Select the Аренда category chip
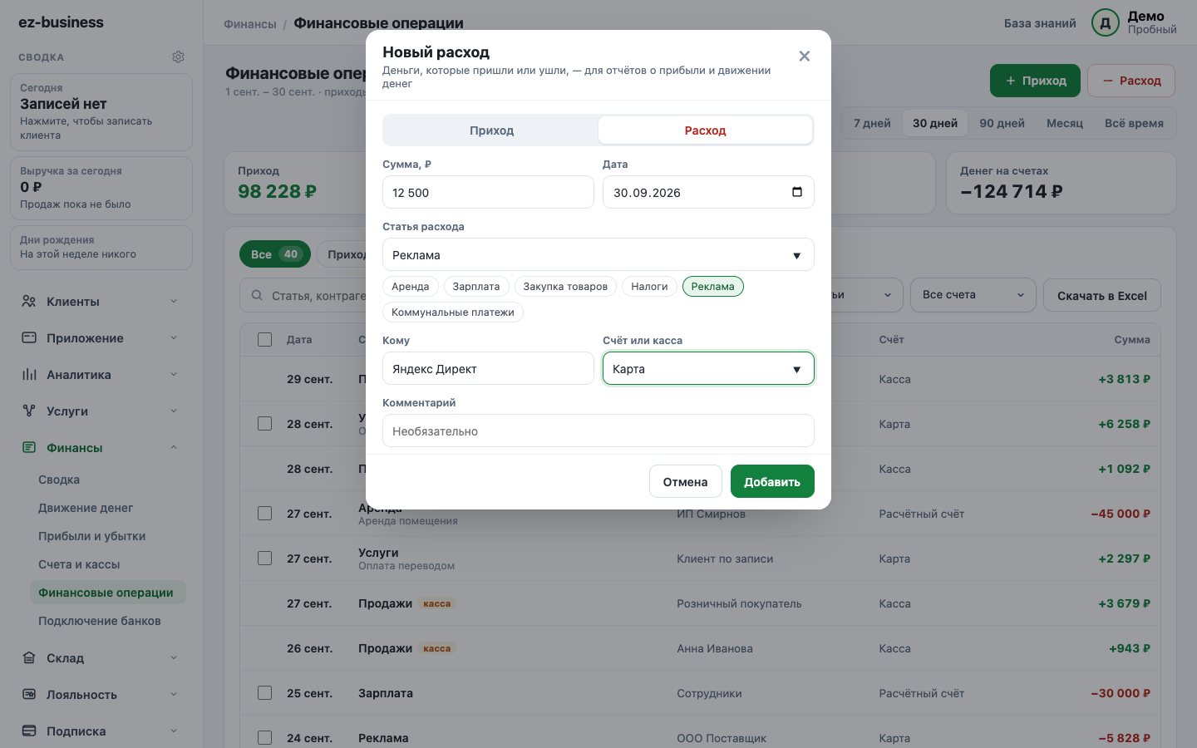1197x748 pixels. click(410, 286)
